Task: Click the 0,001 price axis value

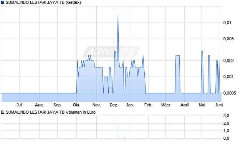Action: [228, 77]
